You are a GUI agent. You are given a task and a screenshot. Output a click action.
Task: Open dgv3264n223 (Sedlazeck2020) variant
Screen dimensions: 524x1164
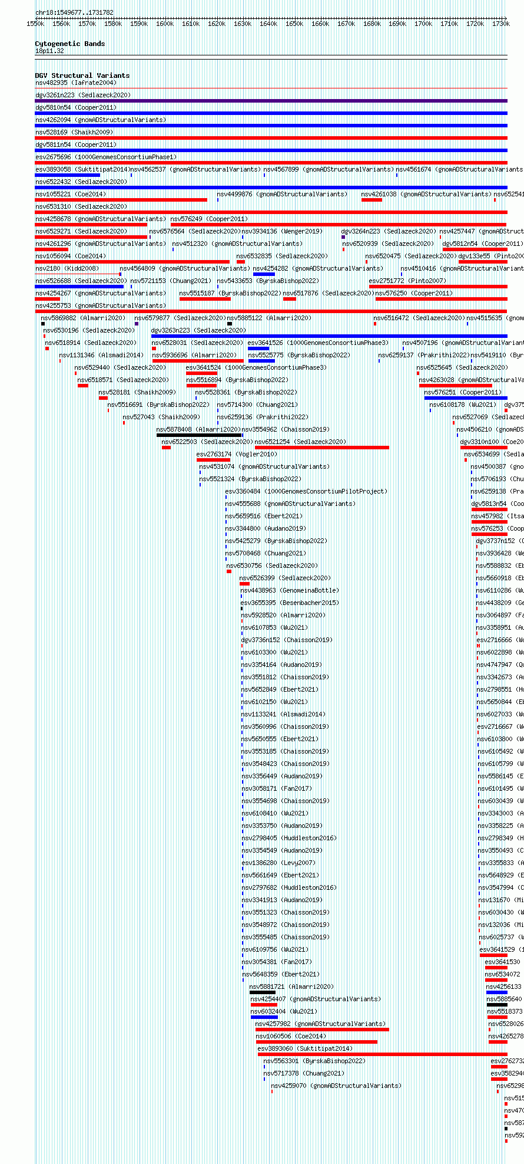[x=389, y=231]
